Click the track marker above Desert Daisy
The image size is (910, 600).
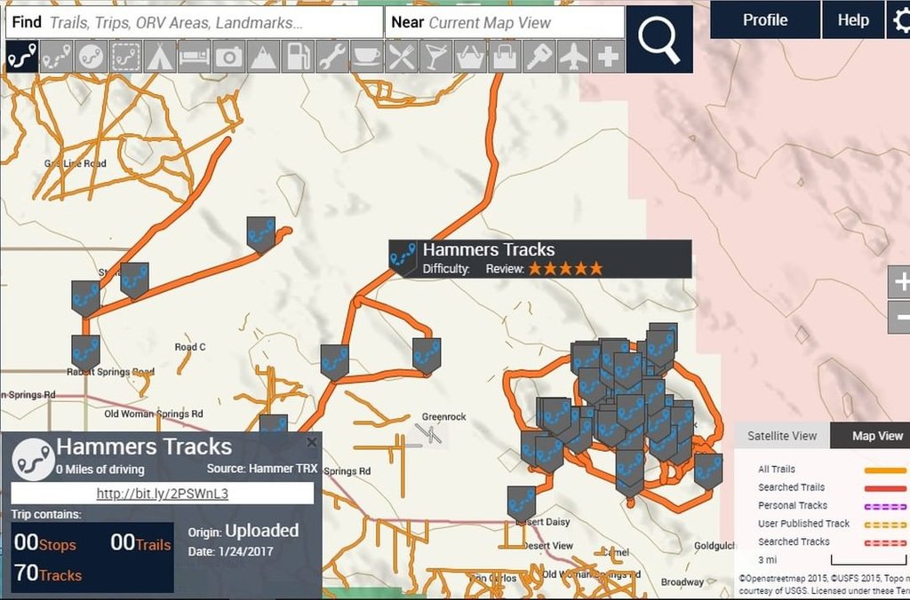pos(521,504)
